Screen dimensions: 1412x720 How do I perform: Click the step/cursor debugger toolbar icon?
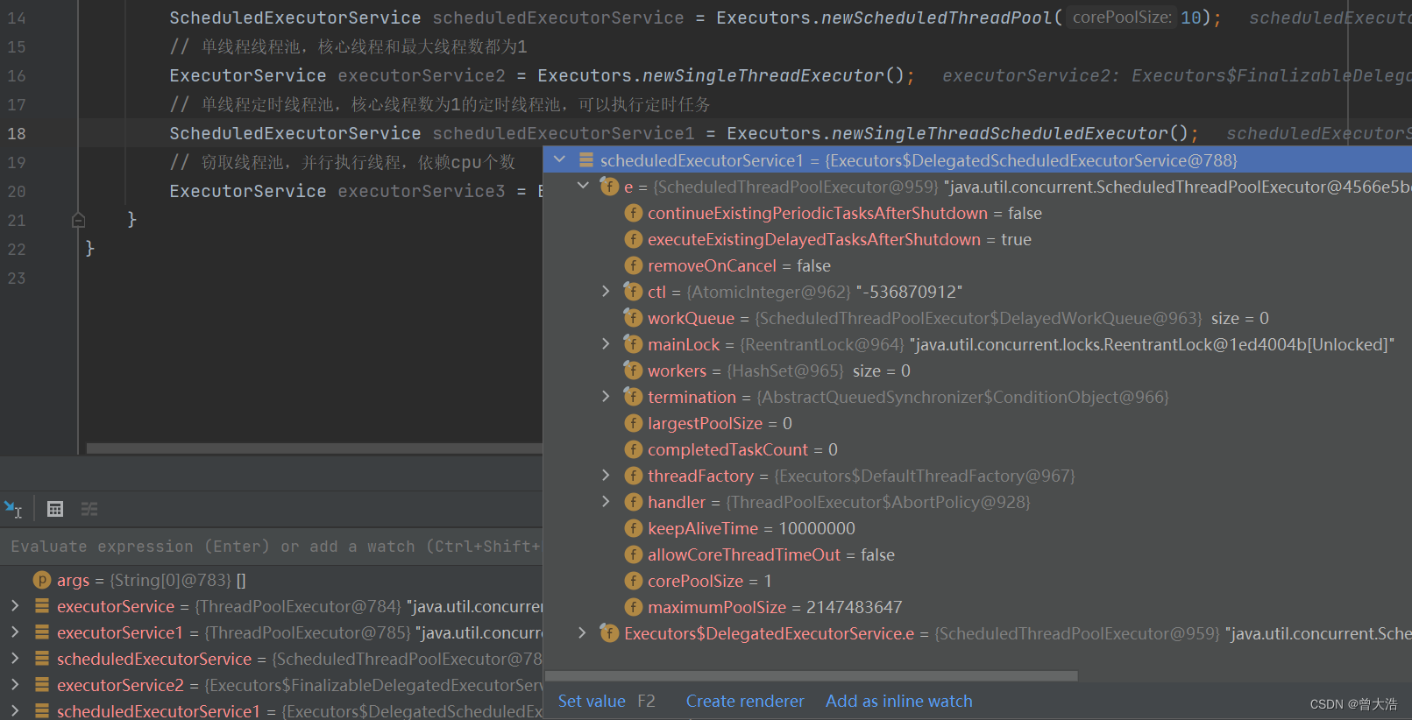click(13, 509)
